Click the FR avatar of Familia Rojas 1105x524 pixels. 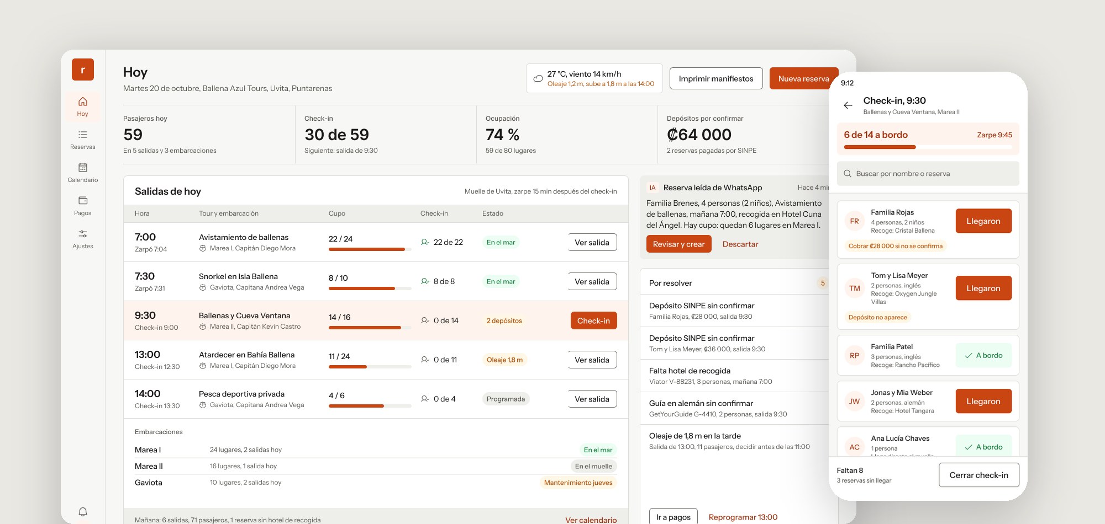click(855, 221)
